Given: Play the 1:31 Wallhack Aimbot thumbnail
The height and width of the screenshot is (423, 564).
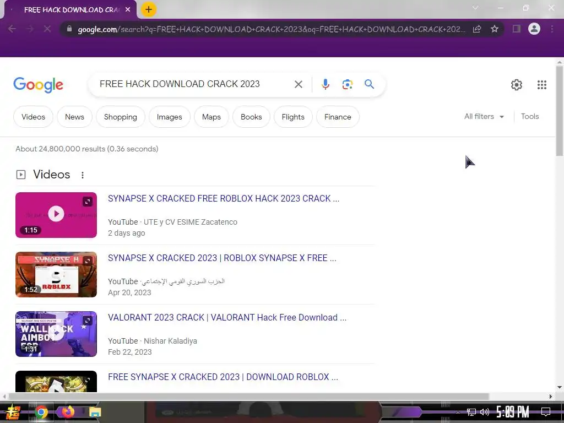Looking at the screenshot, I should tap(56, 334).
